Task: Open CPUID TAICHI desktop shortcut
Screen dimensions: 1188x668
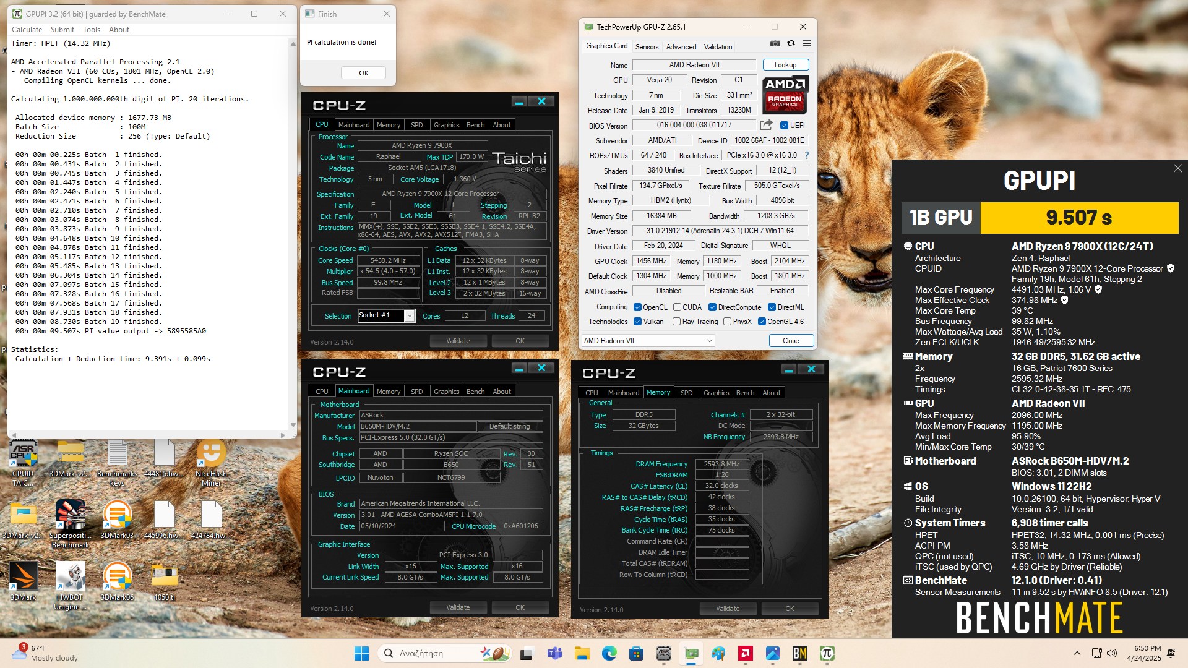Action: point(23,463)
